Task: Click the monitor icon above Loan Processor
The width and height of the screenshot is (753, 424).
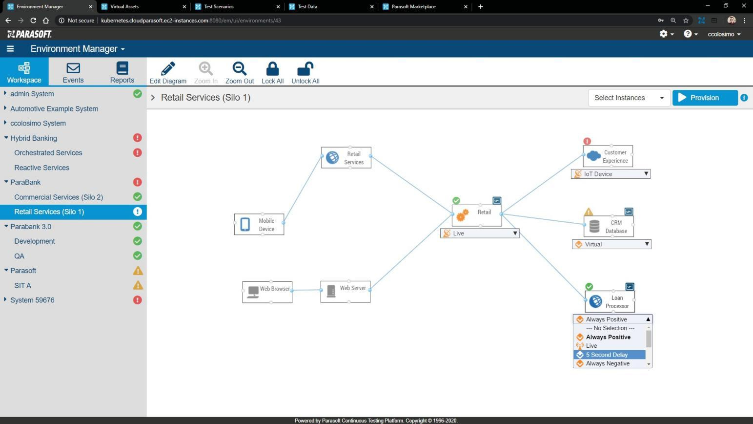Action: click(630, 287)
